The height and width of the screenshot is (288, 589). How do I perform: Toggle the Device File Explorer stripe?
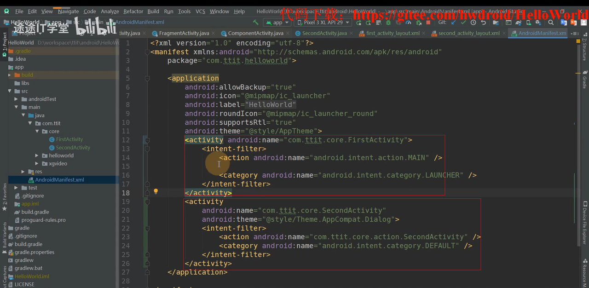coord(584,223)
